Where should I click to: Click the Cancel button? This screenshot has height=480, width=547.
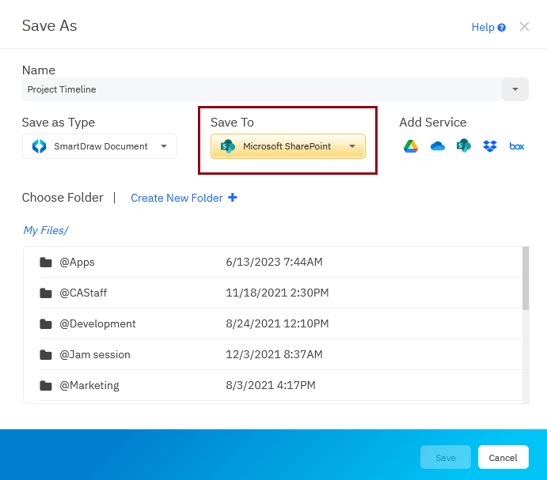coord(503,458)
